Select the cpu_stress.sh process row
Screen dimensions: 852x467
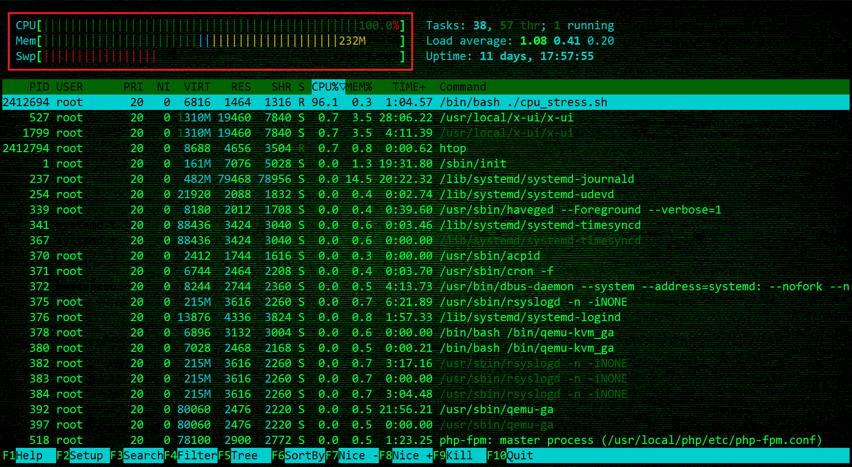click(x=523, y=102)
